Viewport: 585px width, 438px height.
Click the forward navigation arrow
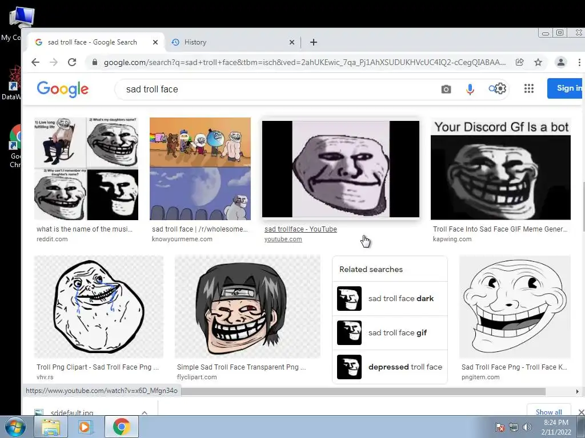click(54, 62)
